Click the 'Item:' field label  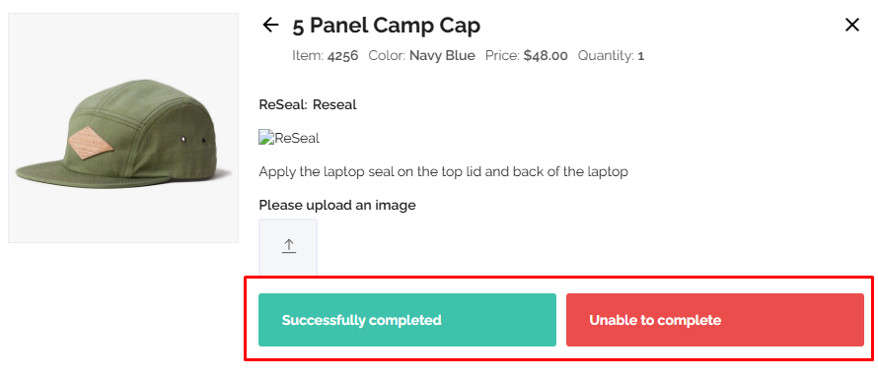(x=308, y=56)
